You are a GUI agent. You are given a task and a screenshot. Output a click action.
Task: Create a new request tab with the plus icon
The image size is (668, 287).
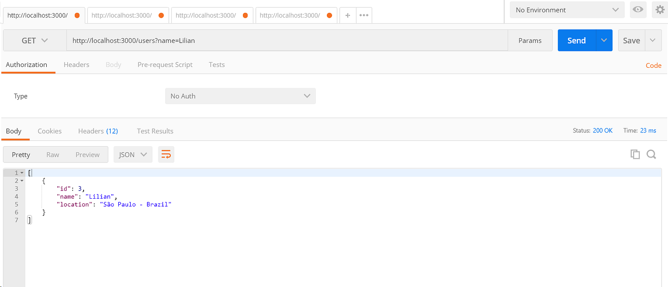click(x=347, y=15)
